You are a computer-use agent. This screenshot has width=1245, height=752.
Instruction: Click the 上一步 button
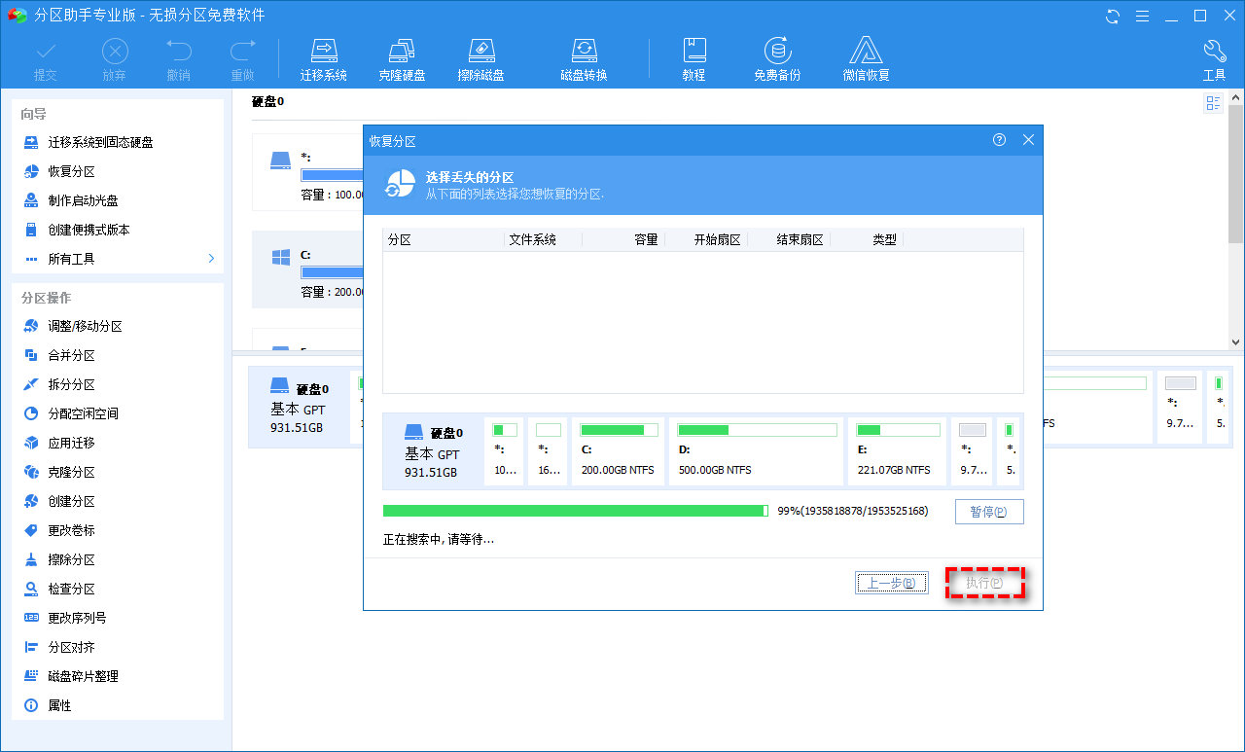[891, 583]
